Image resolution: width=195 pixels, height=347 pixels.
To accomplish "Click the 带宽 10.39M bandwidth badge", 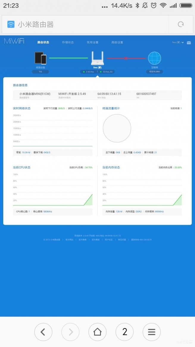I will [x=154, y=72].
